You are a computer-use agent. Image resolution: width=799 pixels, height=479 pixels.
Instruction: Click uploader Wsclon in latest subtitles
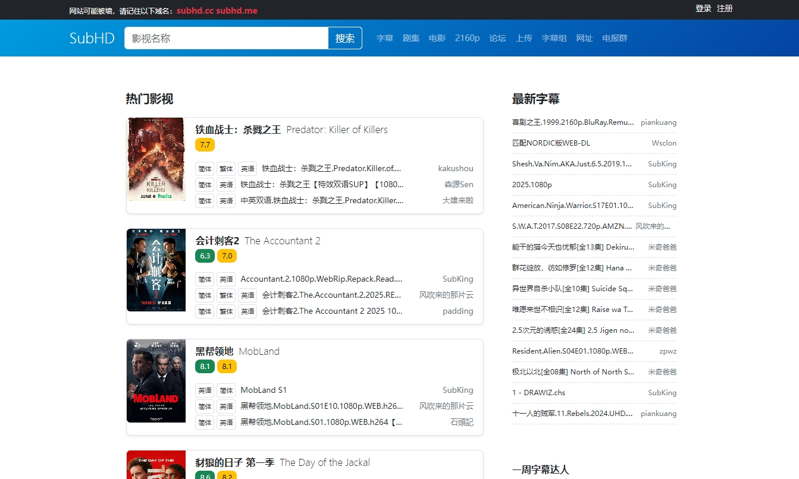pos(664,143)
